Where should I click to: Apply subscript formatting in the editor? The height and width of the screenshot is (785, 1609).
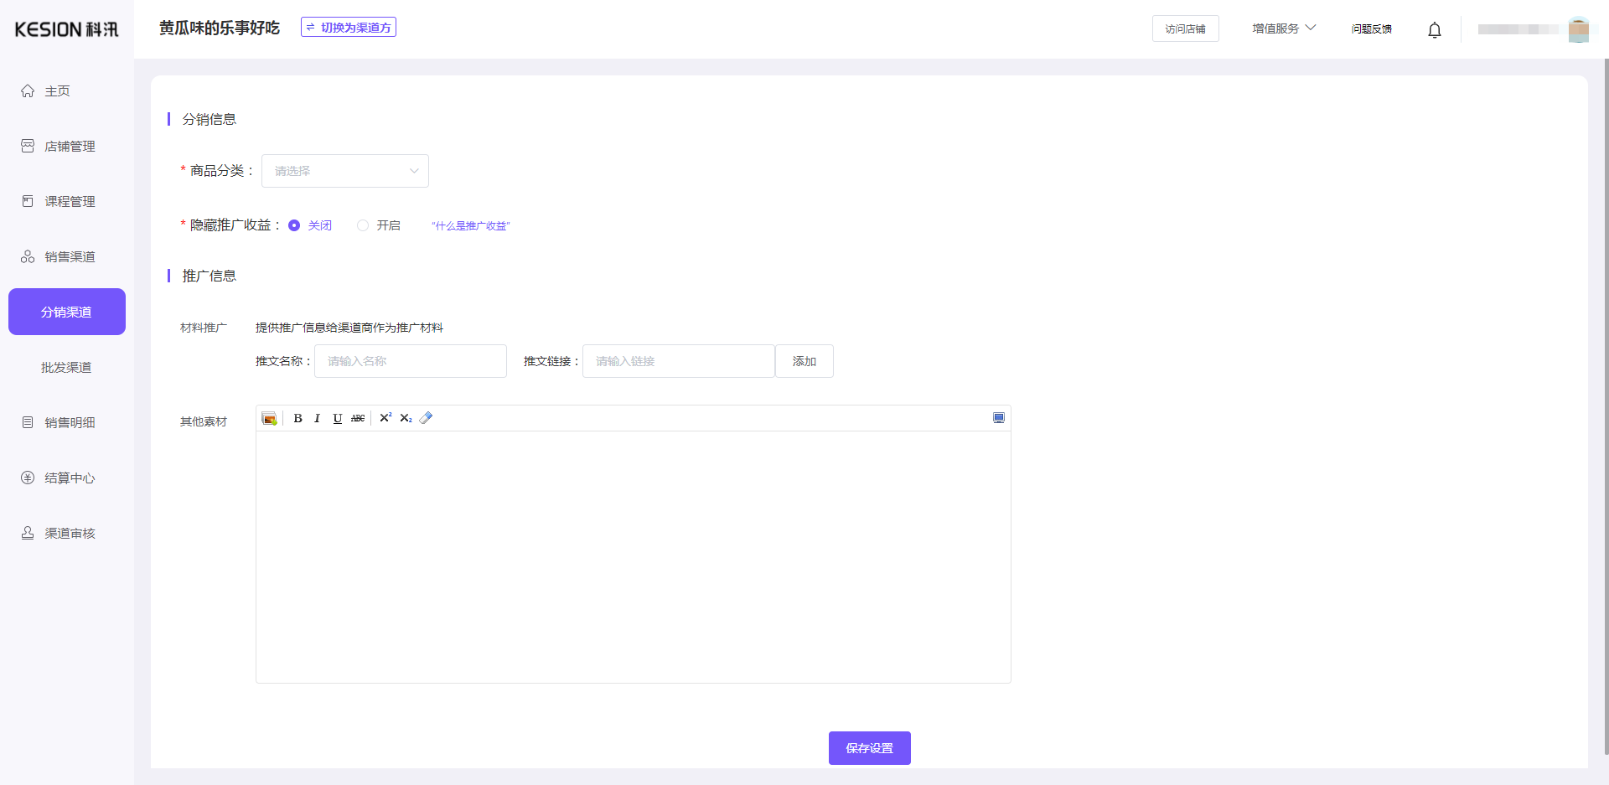pos(406,418)
